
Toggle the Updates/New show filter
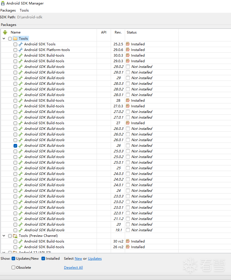(x=14, y=259)
